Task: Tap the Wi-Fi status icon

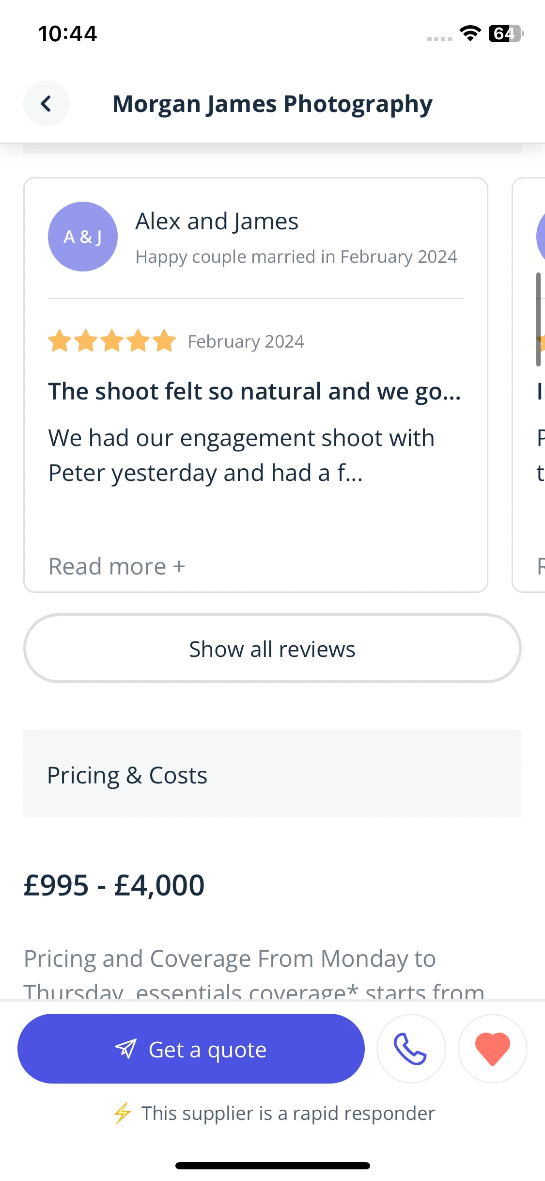Action: (470, 33)
